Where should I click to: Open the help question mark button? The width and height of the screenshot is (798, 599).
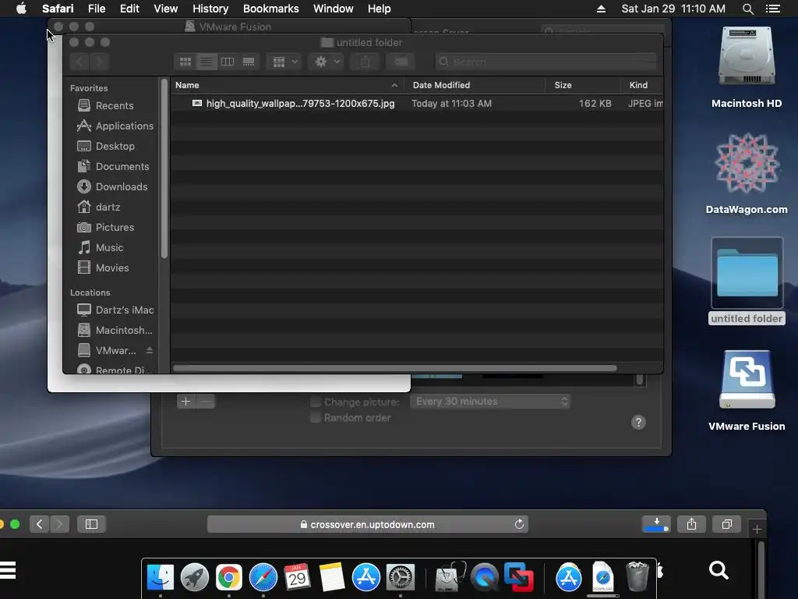click(x=638, y=422)
